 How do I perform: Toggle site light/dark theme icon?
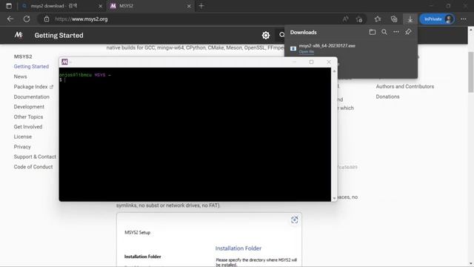point(266,36)
